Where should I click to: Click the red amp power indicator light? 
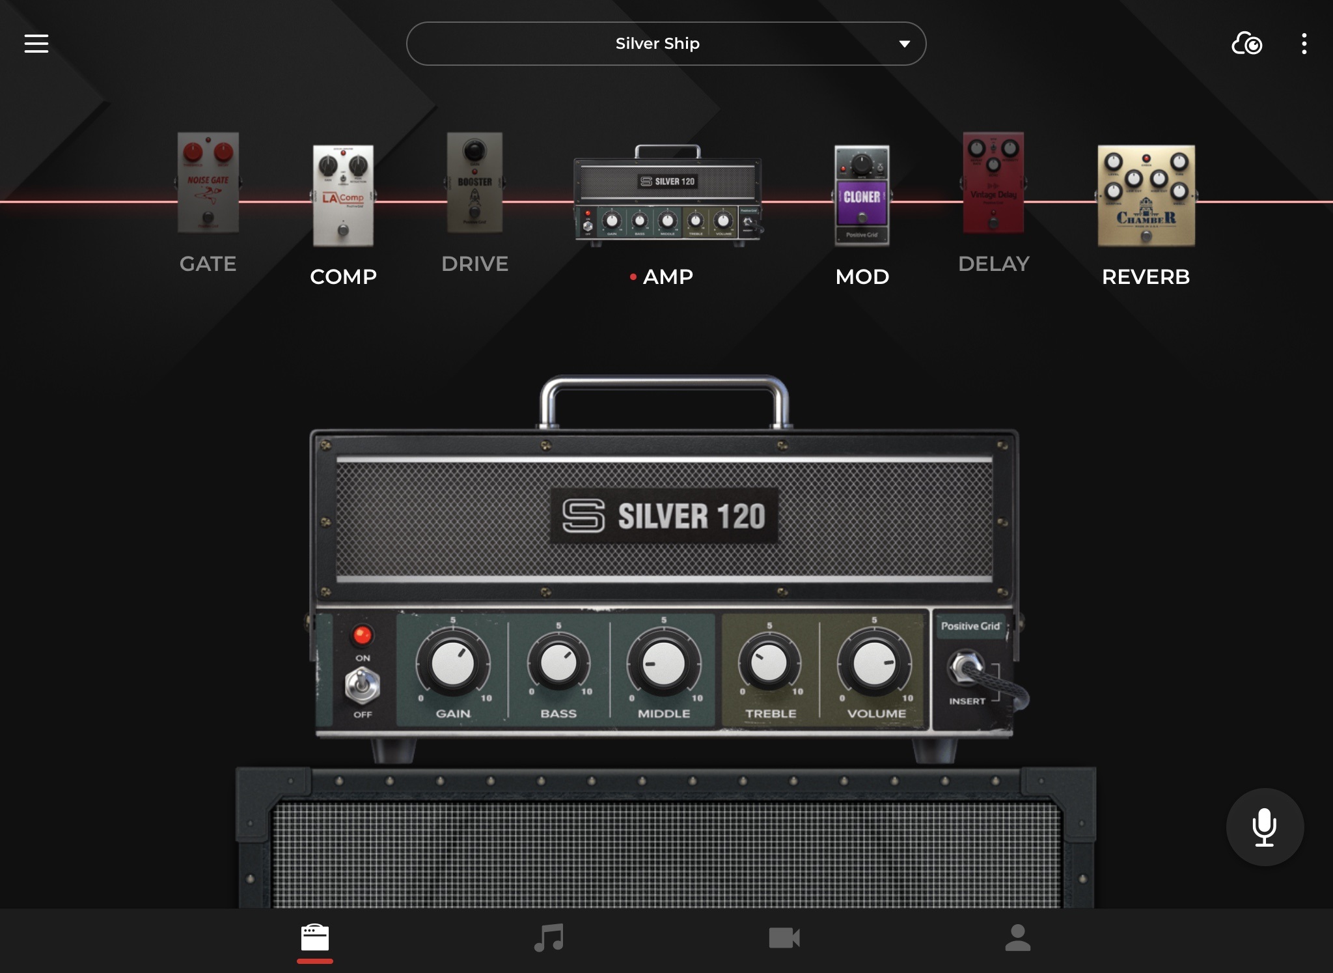tap(363, 635)
